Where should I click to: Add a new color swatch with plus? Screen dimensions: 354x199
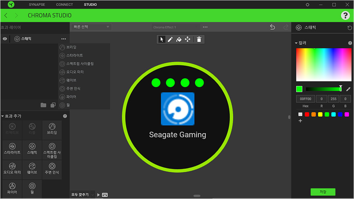(300, 121)
